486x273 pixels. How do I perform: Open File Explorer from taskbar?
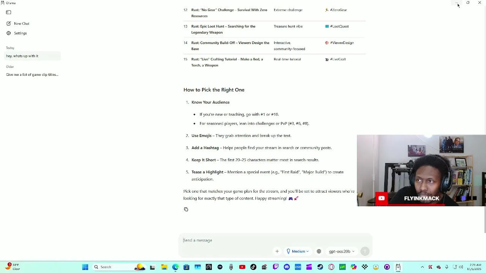pos(164,267)
